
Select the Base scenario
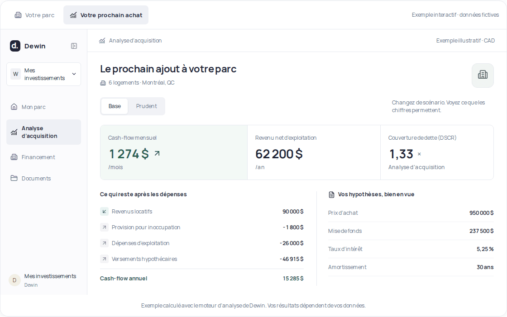pyautogui.click(x=115, y=106)
